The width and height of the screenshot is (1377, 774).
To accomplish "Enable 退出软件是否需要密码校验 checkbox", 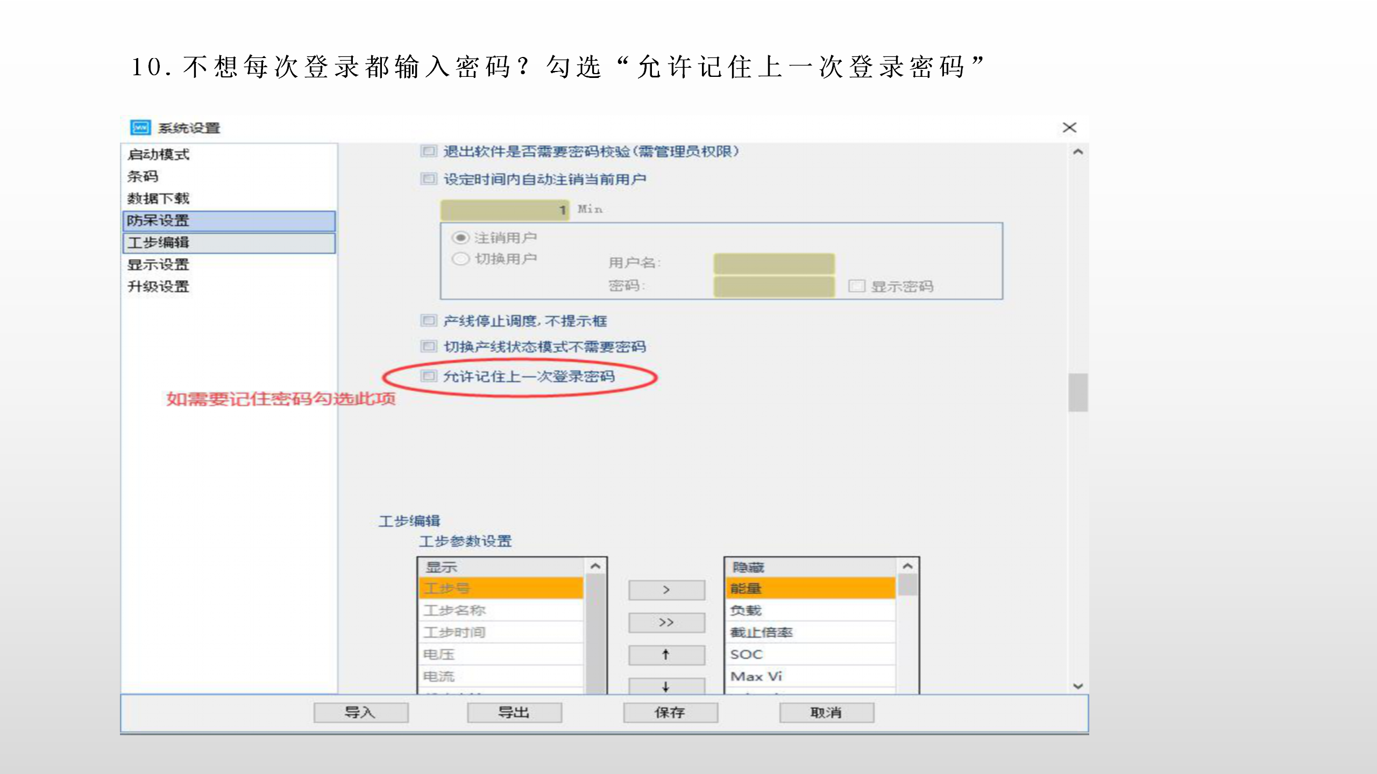I will [x=428, y=151].
